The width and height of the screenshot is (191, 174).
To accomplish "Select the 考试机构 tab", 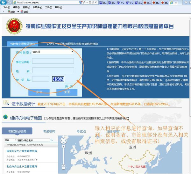I will pyautogui.click(x=49, y=131).
